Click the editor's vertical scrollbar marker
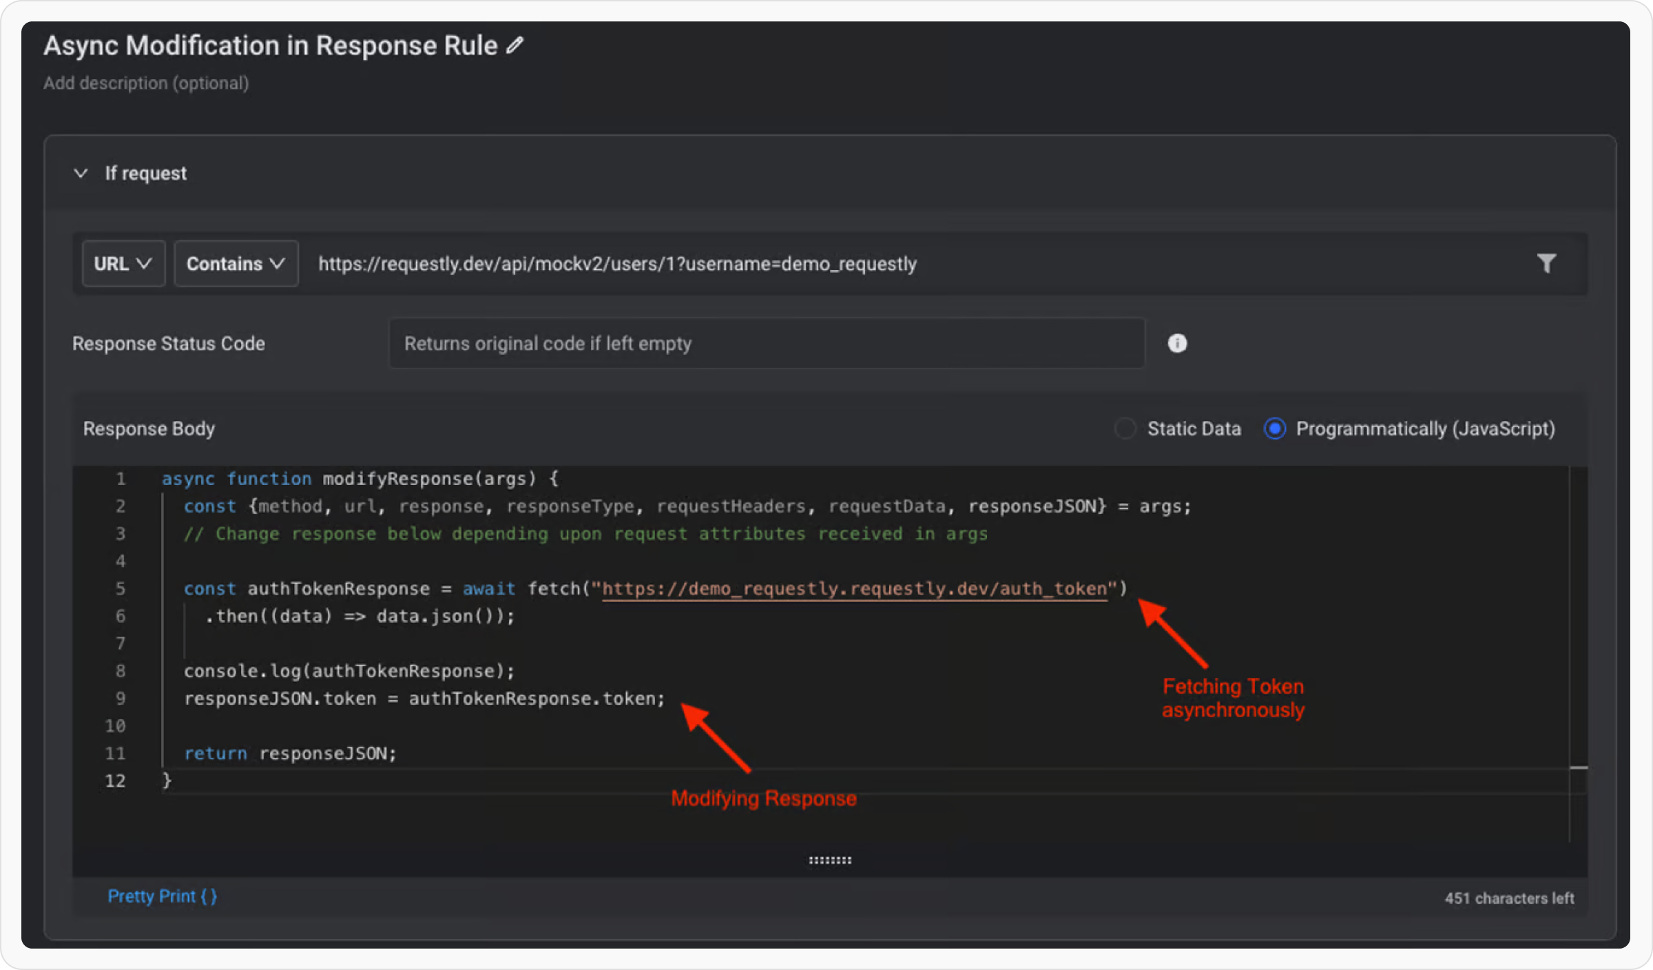Image resolution: width=1653 pixels, height=970 pixels. point(1579,767)
